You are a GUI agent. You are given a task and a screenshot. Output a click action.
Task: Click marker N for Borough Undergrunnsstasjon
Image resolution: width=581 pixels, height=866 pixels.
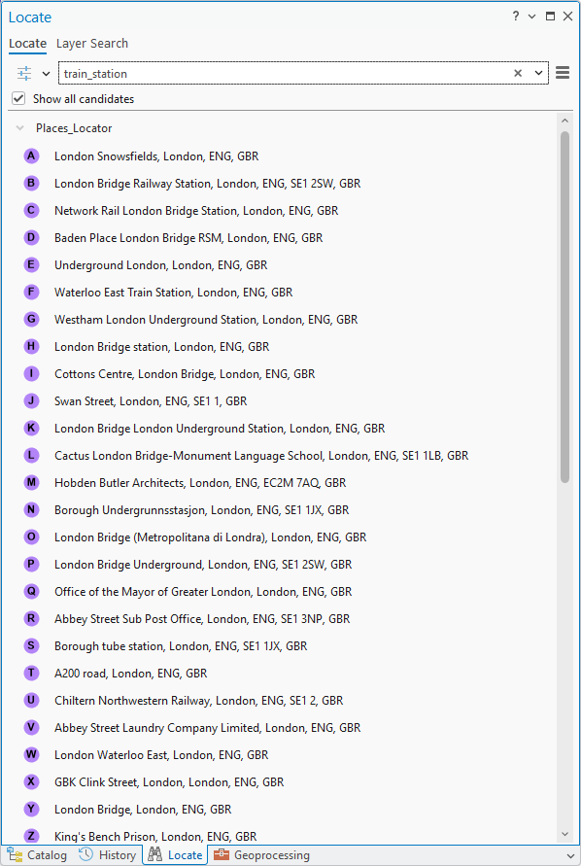click(31, 509)
